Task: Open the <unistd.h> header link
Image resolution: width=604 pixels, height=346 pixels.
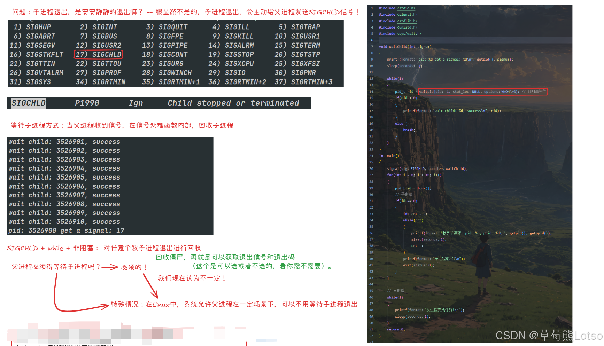Action: pos(407,27)
